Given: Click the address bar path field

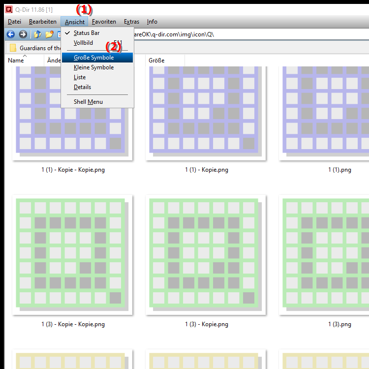Looking at the screenshot, I should (x=251, y=34).
